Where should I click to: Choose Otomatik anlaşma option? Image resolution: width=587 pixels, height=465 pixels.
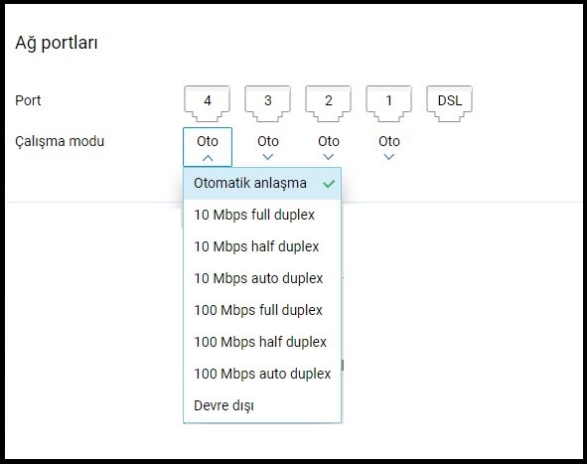pyautogui.click(x=262, y=184)
